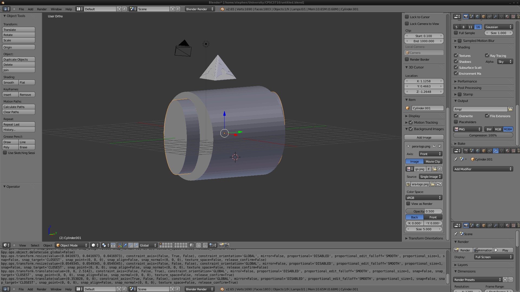The image size is (520, 292).
Task: Open Render menu in top info bar
Action: pos(42,9)
